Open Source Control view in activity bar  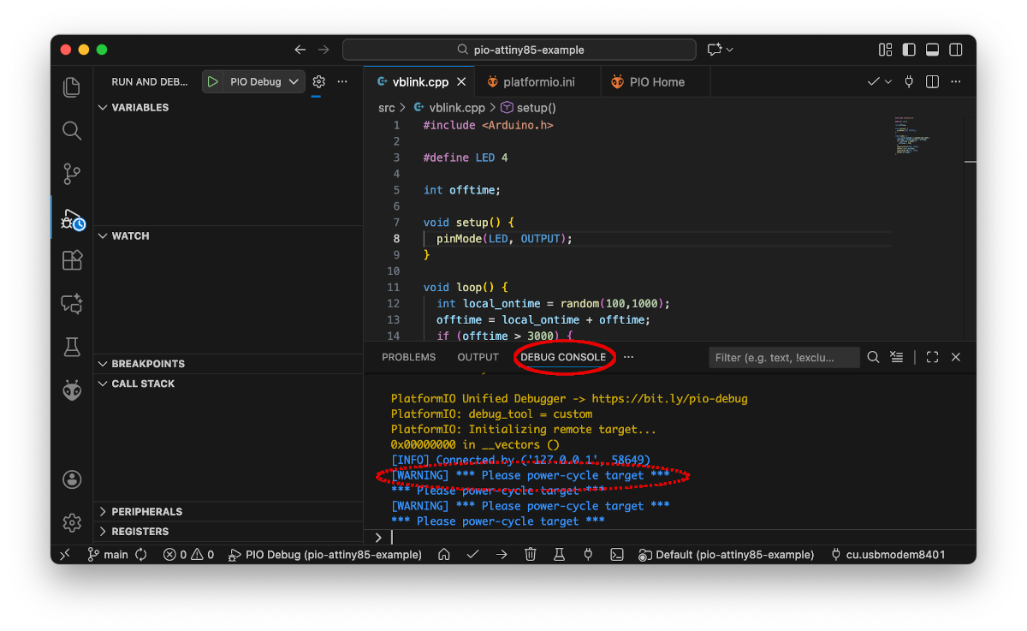[x=72, y=174]
